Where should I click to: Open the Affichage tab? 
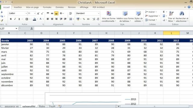[84, 7]
